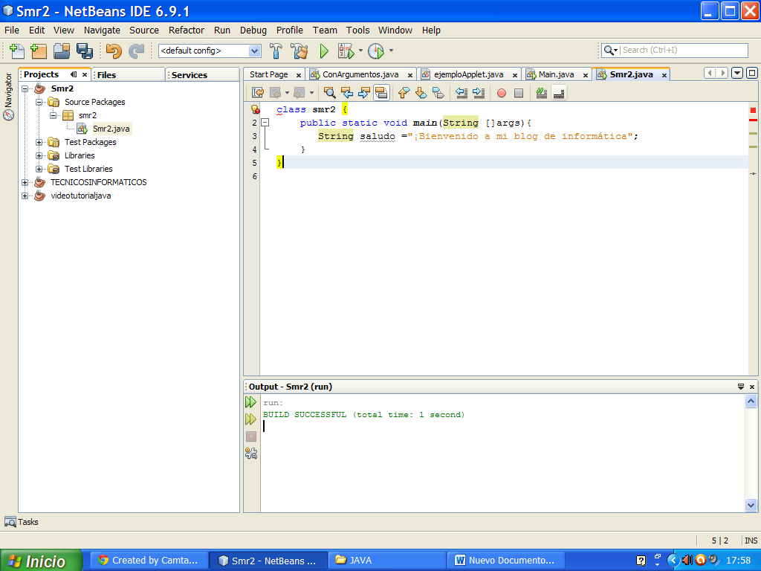Click Shift Line Right icon
Viewport: 761px width, 571px height.
coord(479,93)
